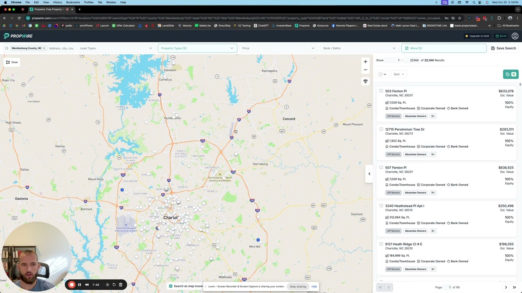
Task: Reload the browser page
Action: [x=19, y=18]
